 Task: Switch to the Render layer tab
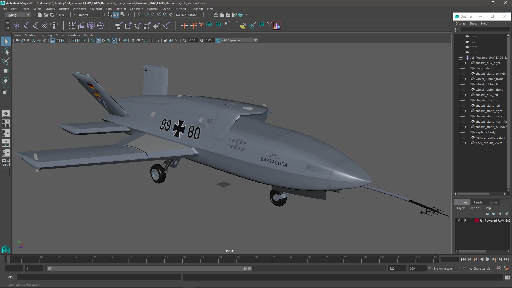pos(478,202)
